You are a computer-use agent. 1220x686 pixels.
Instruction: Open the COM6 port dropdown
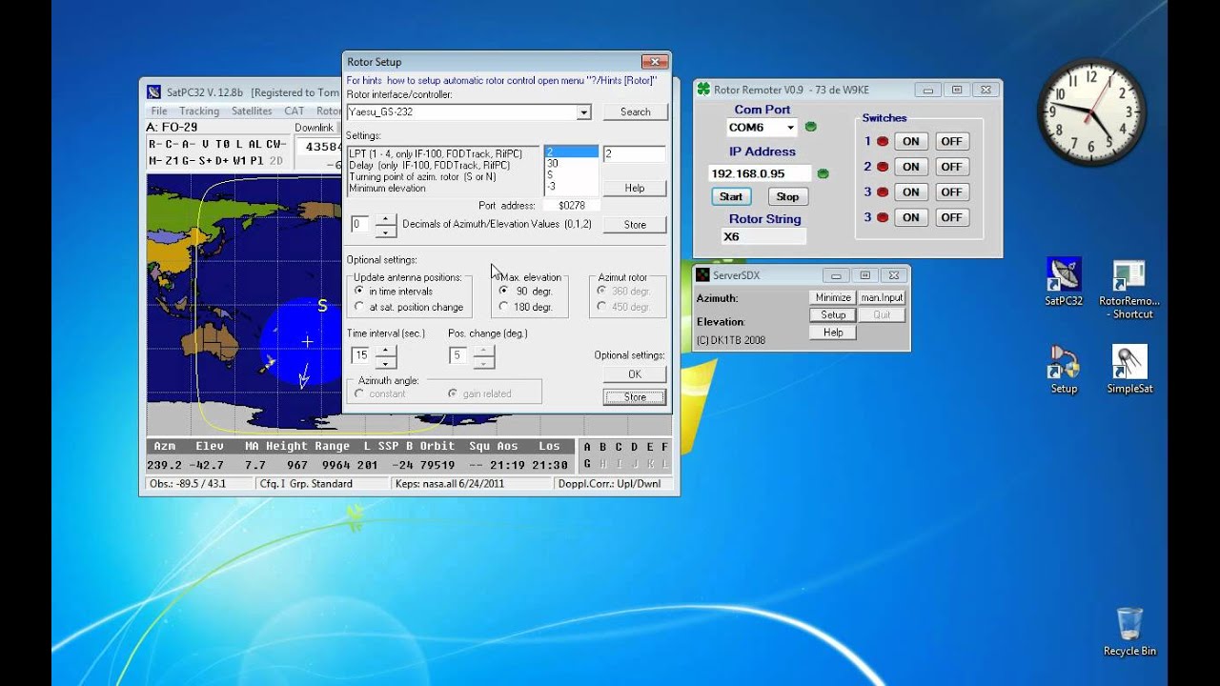[790, 127]
